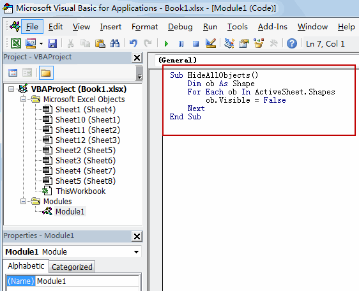This screenshot has width=359, height=291.
Task: Click Insert UserForm toolbar icon
Action: pos(31,43)
